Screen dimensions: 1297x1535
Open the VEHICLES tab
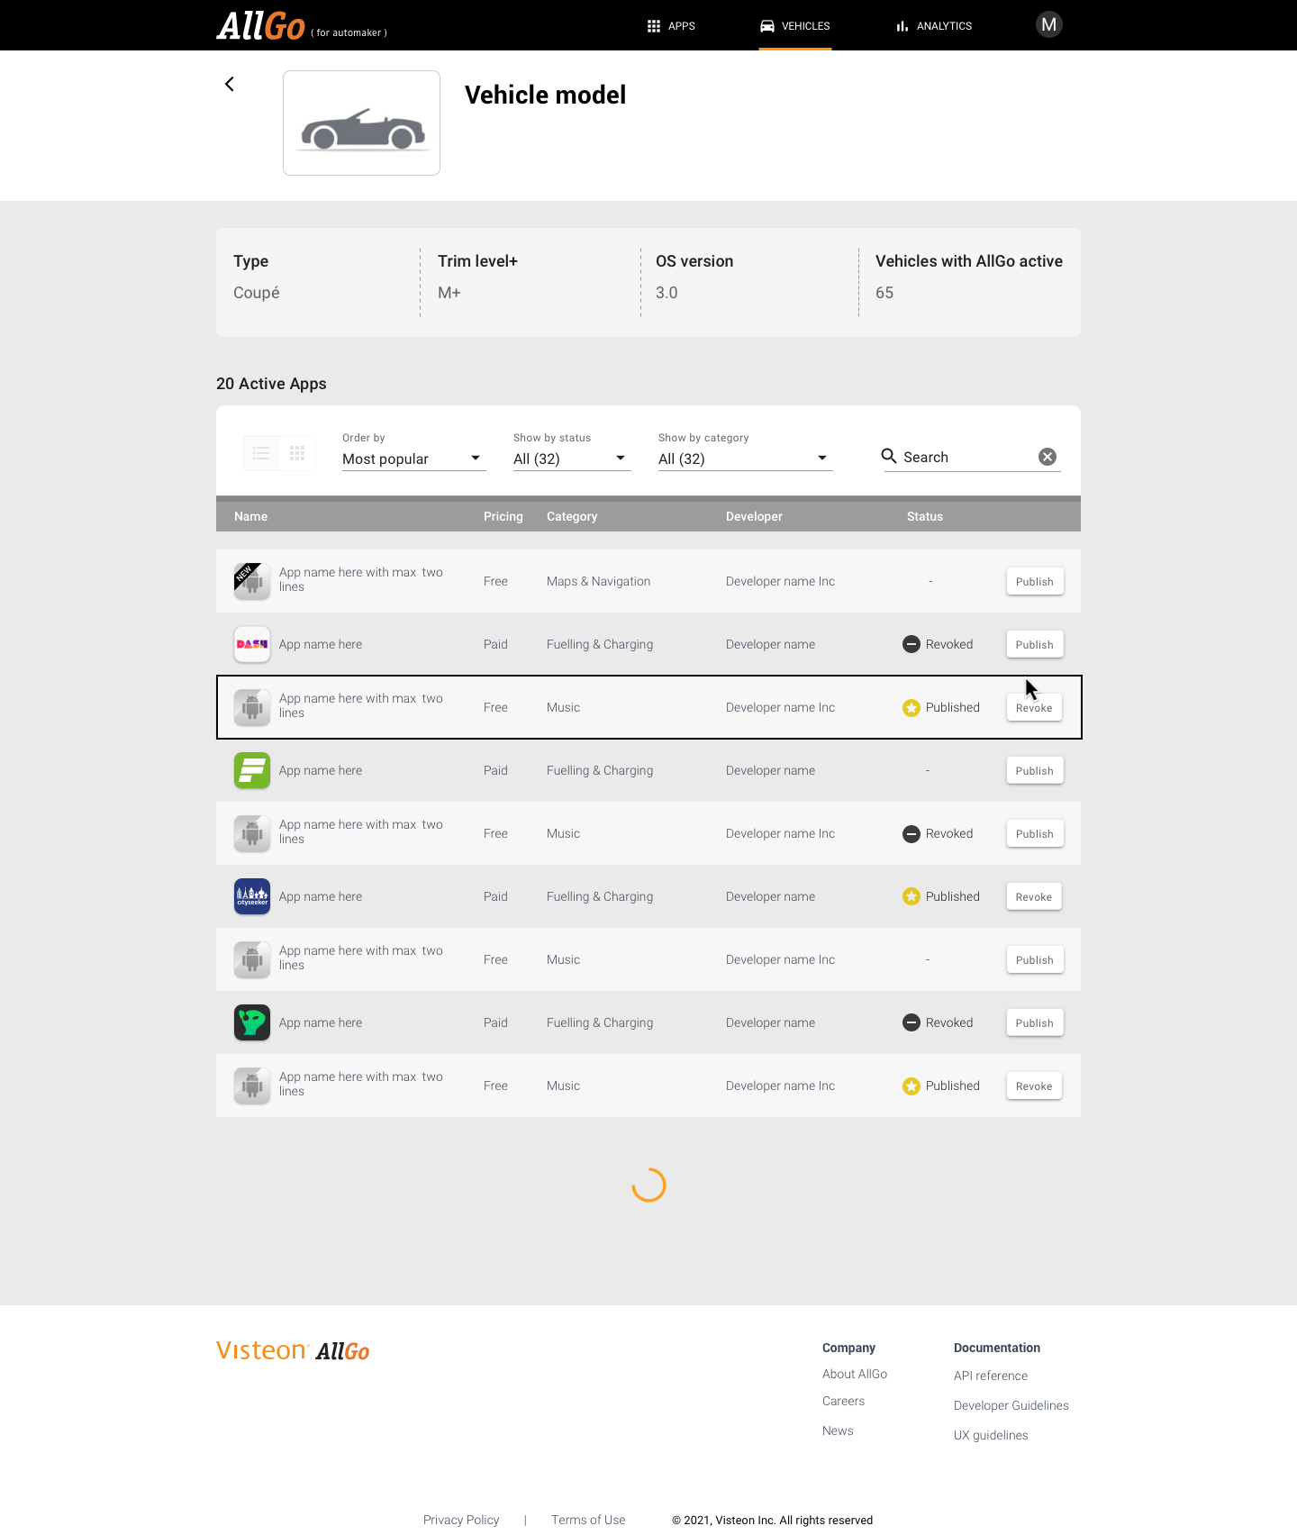(795, 26)
